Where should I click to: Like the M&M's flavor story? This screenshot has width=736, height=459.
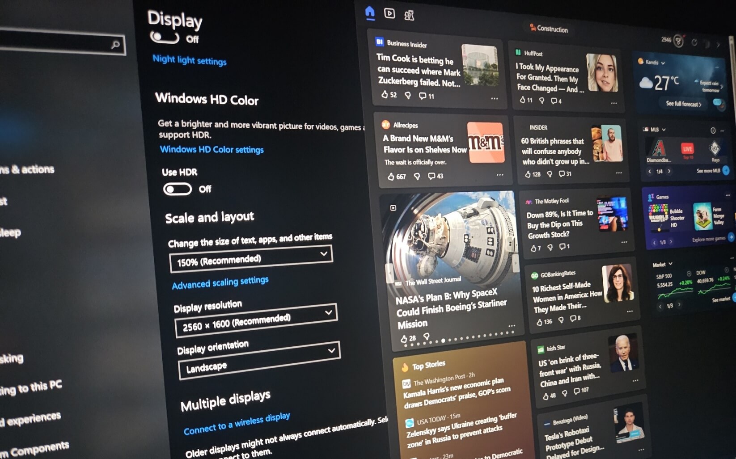click(391, 177)
